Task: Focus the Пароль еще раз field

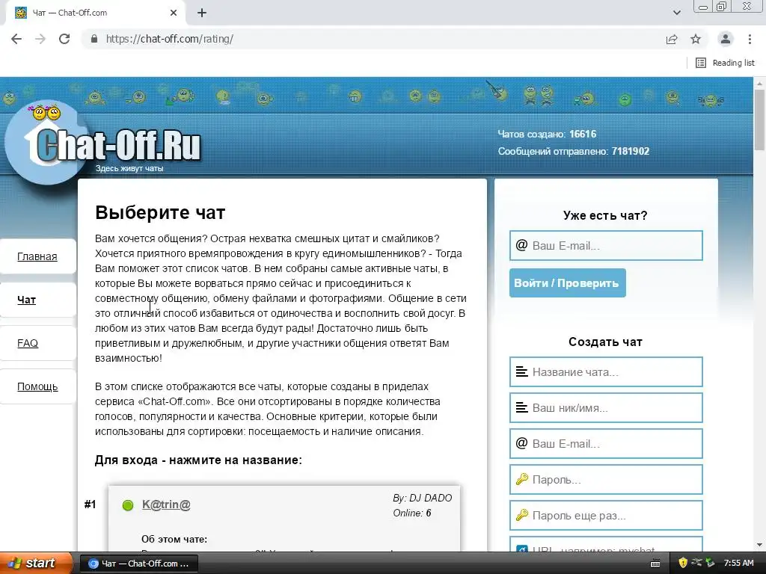Action: point(606,516)
